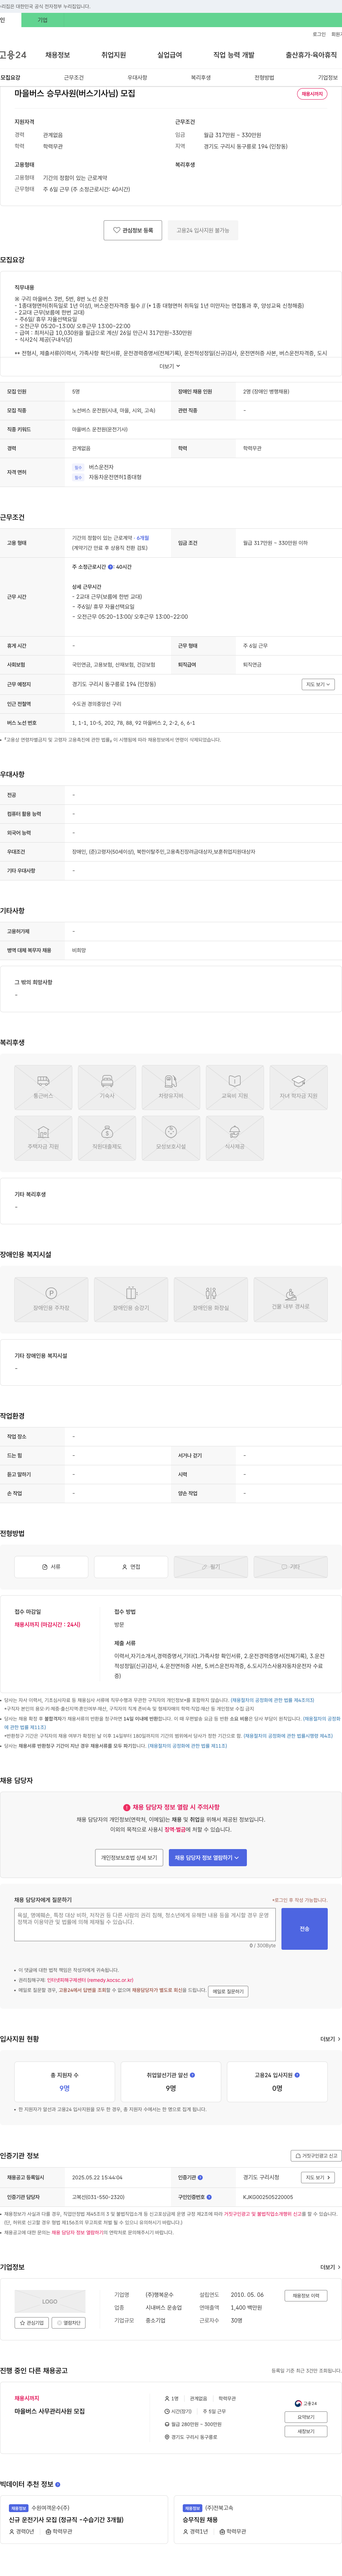Viewport: 342px width, 2576px height.
Task: Click the 로그인 link
Action: pos(319,34)
